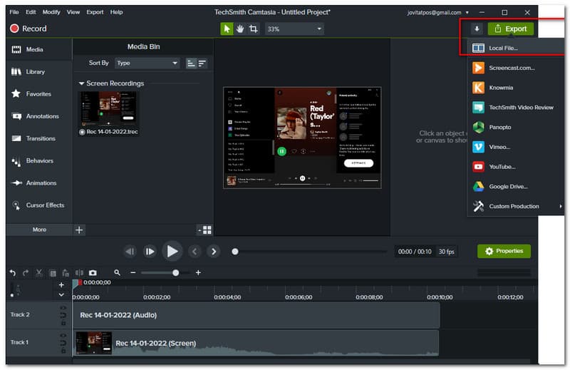The height and width of the screenshot is (370, 570).
Task: Click the timeline zoom slider handle
Action: click(x=176, y=272)
